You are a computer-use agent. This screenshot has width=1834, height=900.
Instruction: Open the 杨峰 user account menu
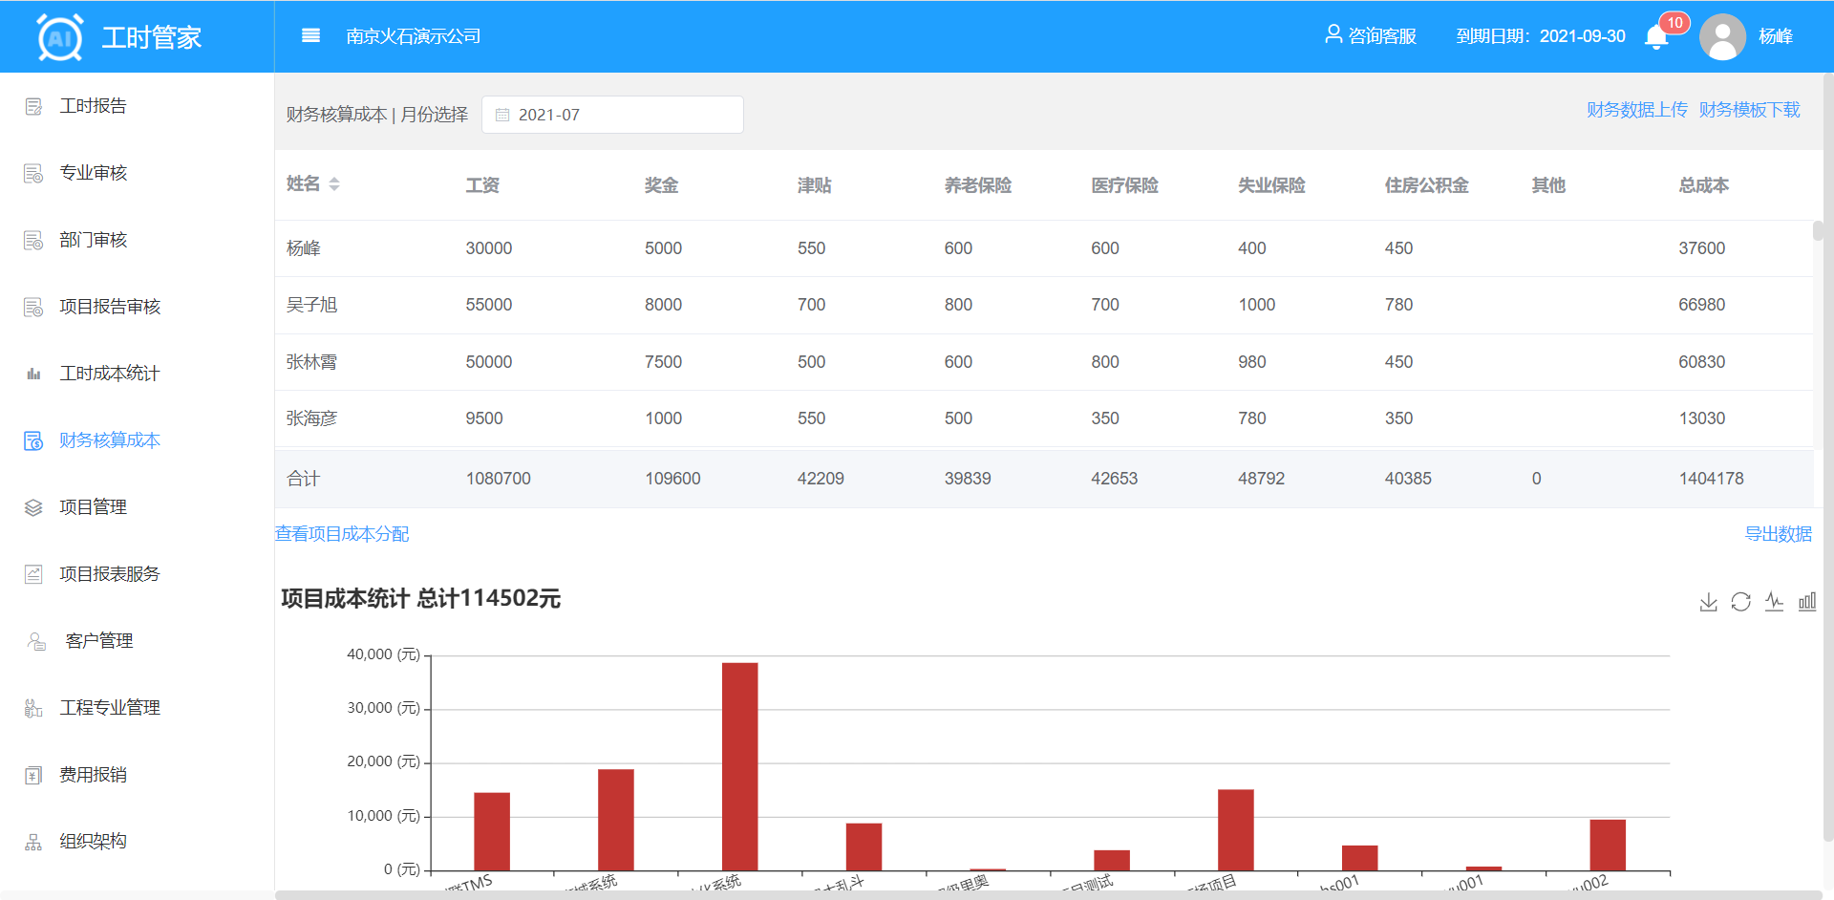tap(1775, 36)
